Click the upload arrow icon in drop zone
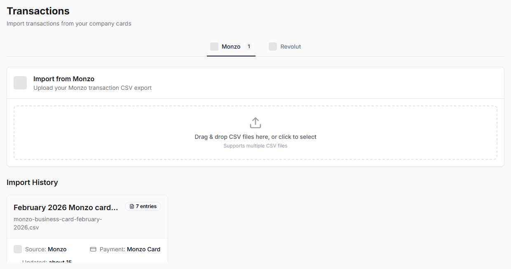Image resolution: width=511 pixels, height=269 pixels. 255,123
